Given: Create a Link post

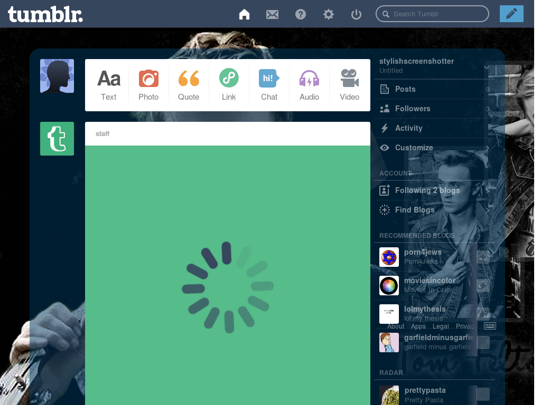Looking at the screenshot, I should click(x=229, y=84).
